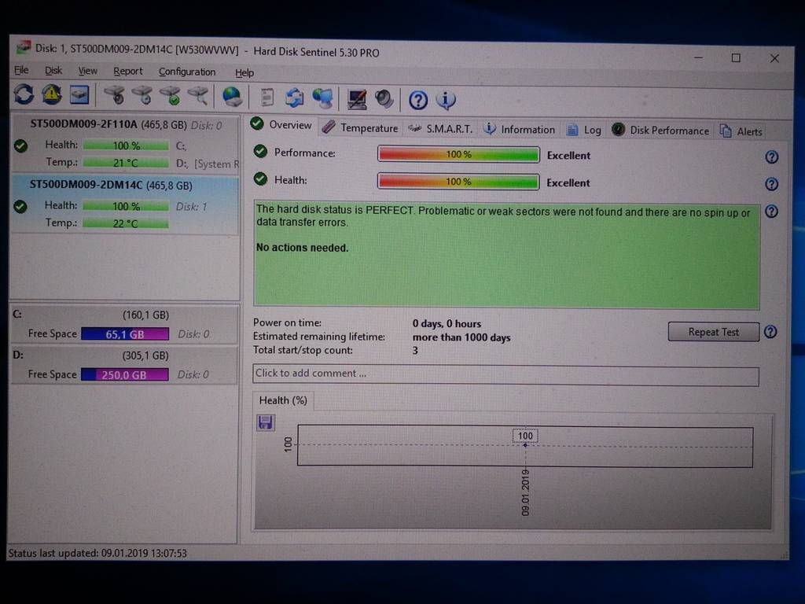Open the Alerts tab
The image size is (805, 604).
tap(741, 131)
